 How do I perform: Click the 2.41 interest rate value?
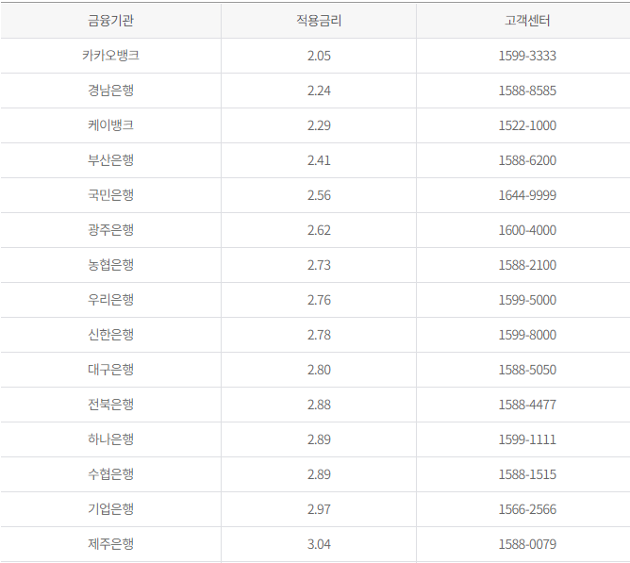[x=319, y=160]
